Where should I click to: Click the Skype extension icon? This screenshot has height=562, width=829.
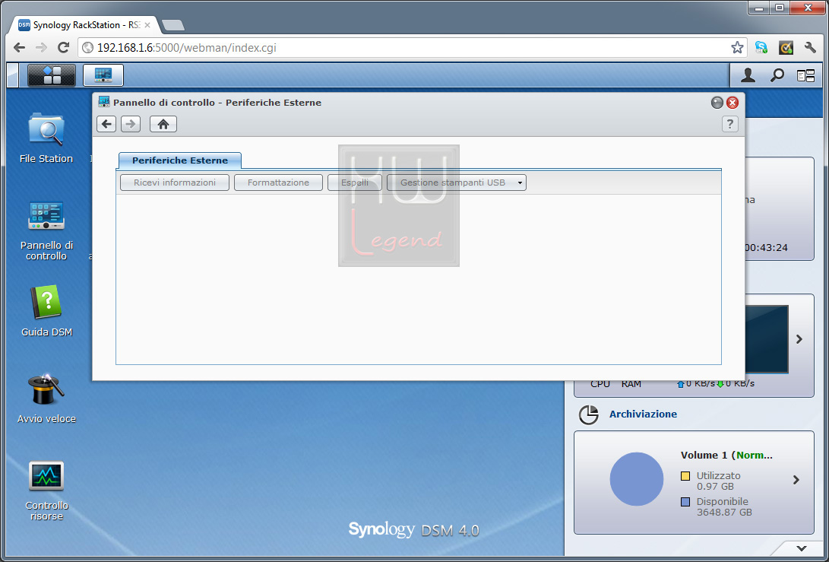761,48
